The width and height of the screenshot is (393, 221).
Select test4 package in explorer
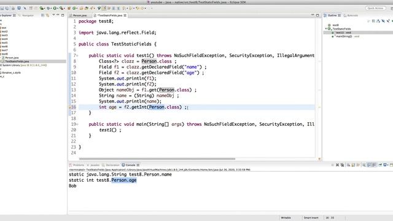click(4, 39)
